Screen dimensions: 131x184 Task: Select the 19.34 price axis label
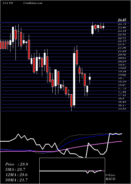[122, 71]
